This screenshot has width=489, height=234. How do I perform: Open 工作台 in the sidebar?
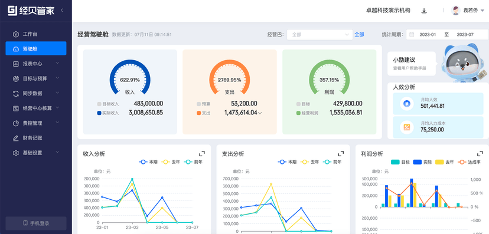tap(36, 34)
